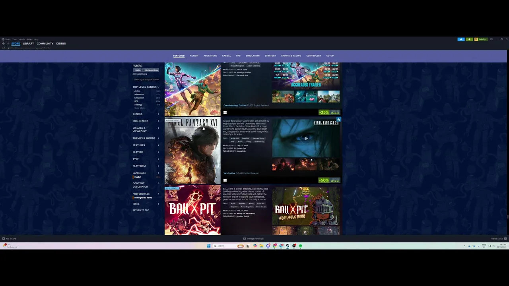The image size is (509, 286).
Task: Open the View menu
Action: 14,39
